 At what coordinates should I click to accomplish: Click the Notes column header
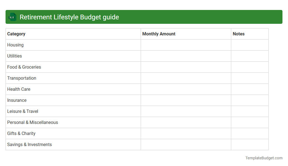(x=238, y=34)
